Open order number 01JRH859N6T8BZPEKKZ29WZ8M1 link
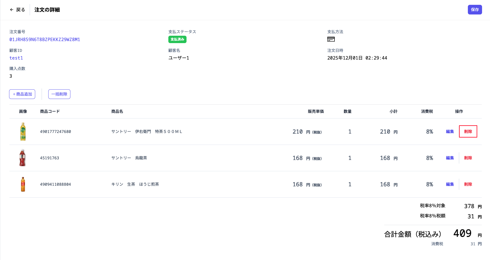Screen dimensions: 490x260 [45, 39]
